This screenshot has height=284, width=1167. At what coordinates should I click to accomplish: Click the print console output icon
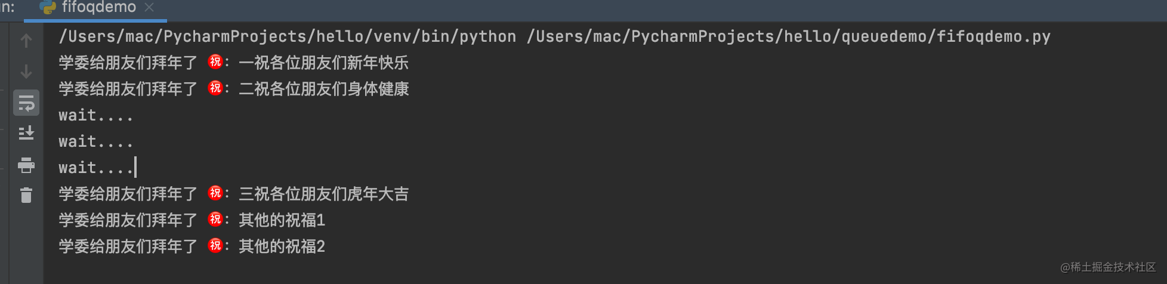tap(26, 165)
